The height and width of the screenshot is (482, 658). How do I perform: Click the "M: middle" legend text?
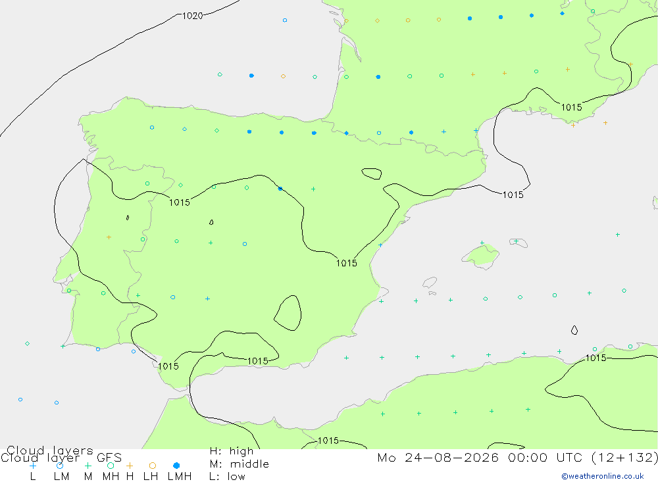pos(240,464)
